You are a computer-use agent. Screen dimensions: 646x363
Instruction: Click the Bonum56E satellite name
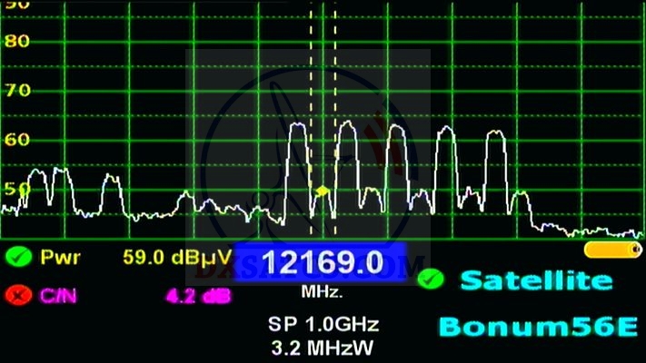[x=539, y=327]
